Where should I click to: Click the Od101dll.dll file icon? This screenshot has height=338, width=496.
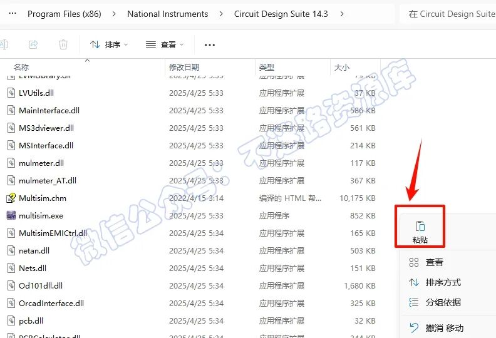11,286
